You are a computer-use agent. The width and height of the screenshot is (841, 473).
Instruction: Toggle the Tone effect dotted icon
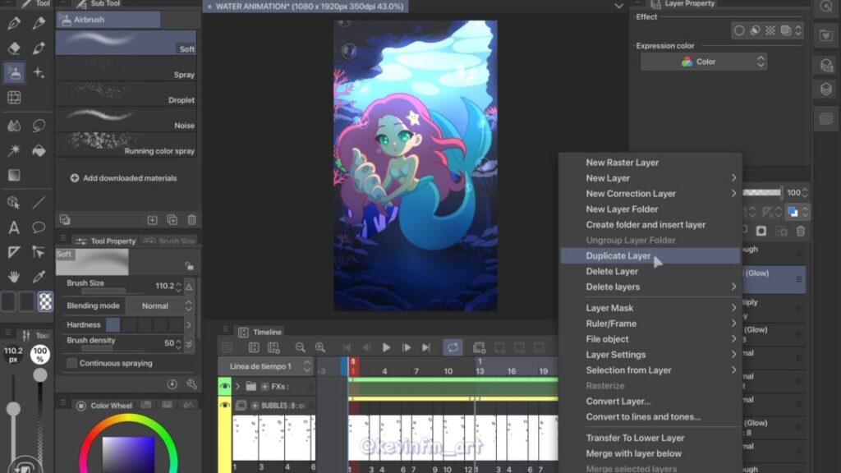point(770,30)
